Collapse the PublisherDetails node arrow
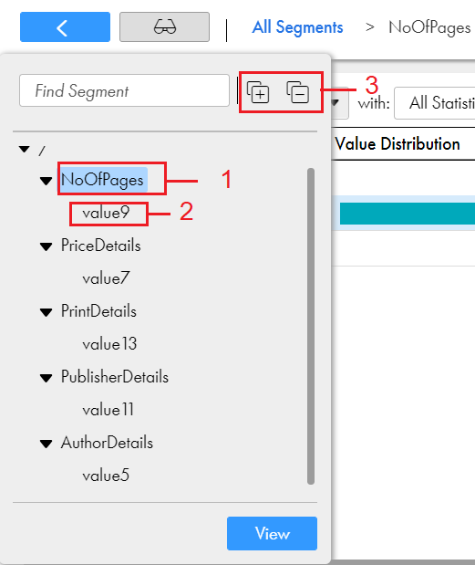Image resolution: width=475 pixels, height=565 pixels. click(46, 379)
